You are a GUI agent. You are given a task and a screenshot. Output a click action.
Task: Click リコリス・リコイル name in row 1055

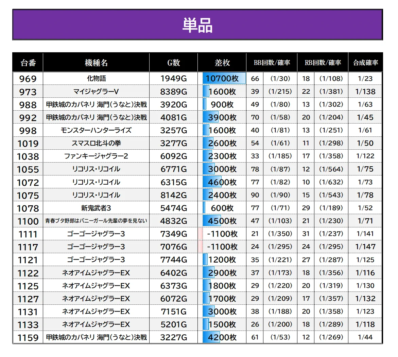96,169
